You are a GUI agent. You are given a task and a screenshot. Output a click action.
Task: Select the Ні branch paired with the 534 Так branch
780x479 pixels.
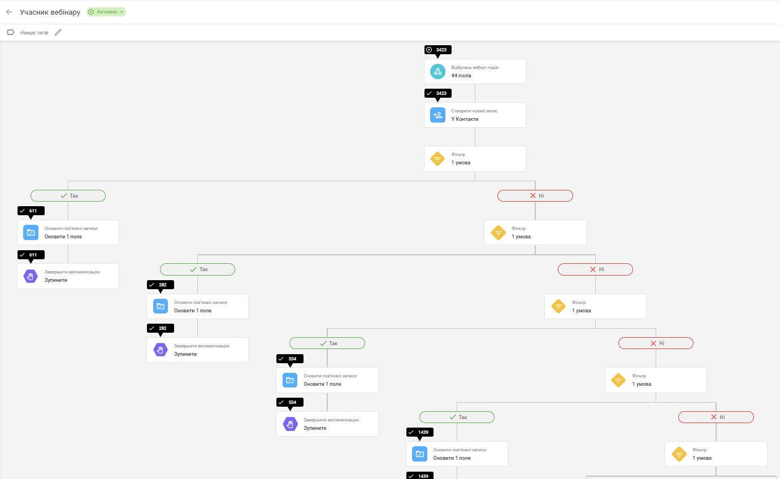tap(656, 343)
